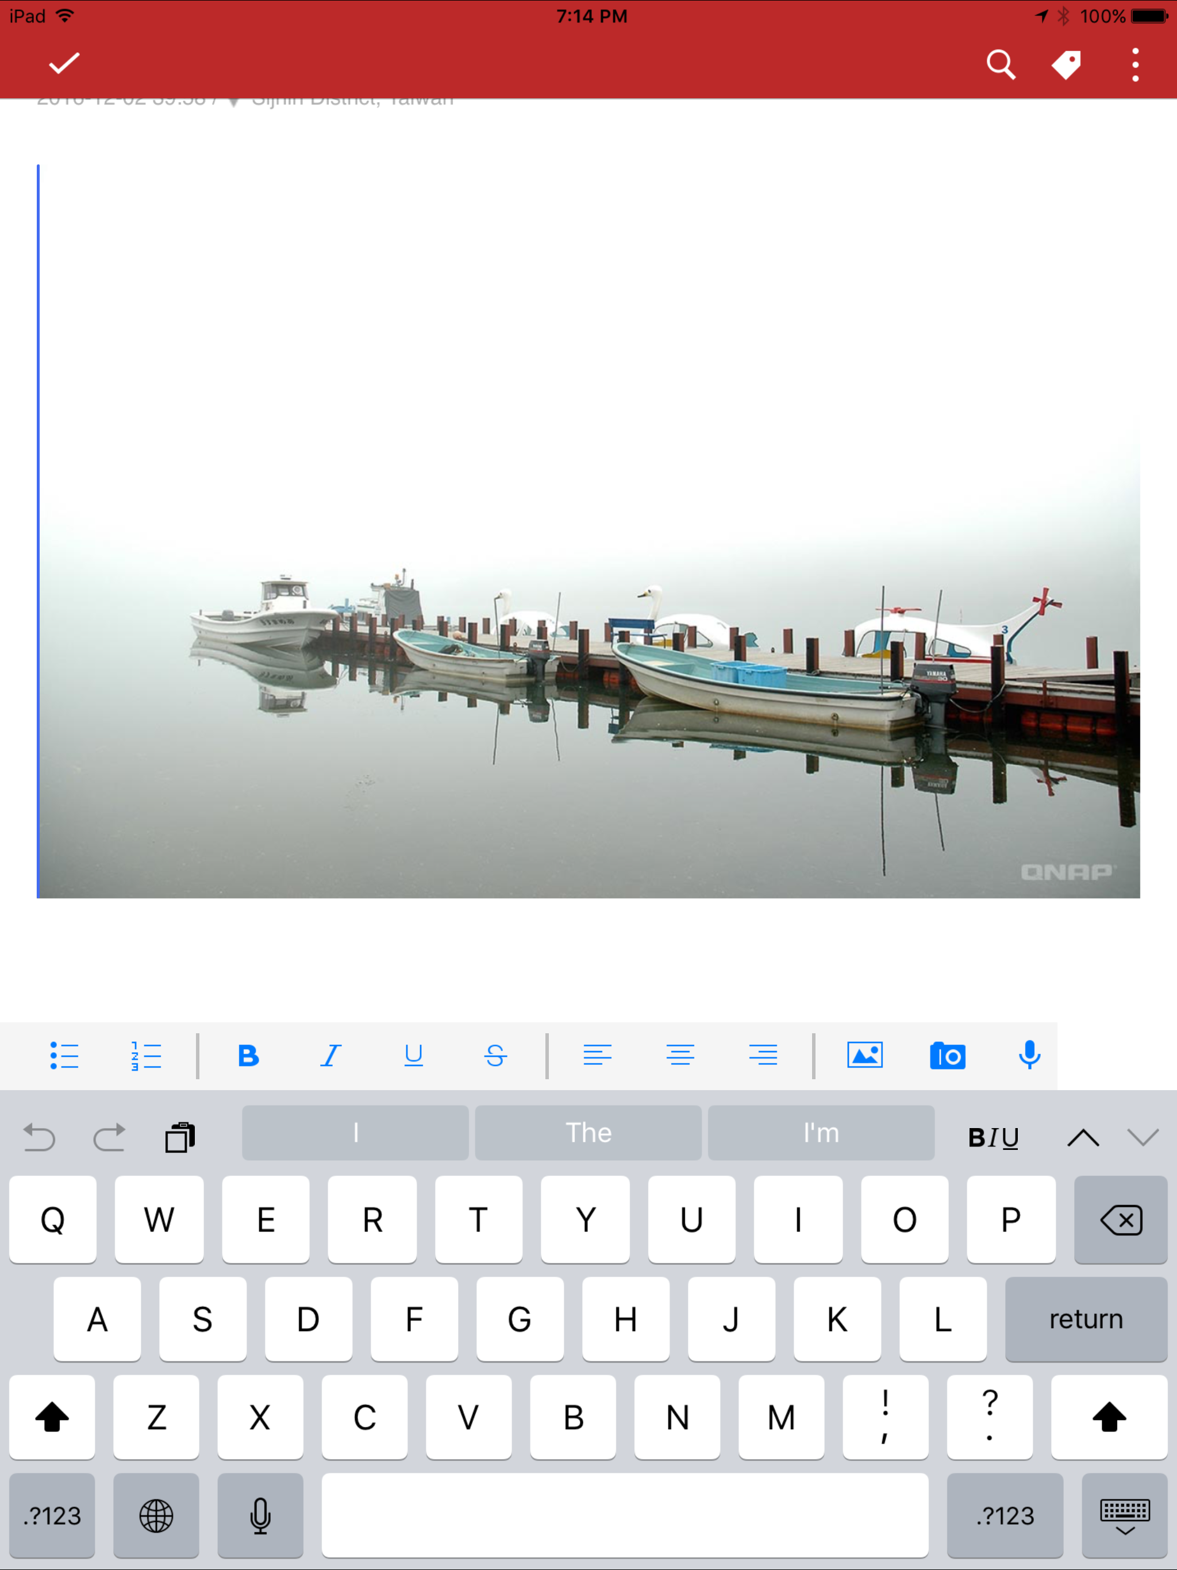Image resolution: width=1177 pixels, height=1570 pixels.
Task: Tap blue microphone for audio recording
Action: pyautogui.click(x=1029, y=1056)
